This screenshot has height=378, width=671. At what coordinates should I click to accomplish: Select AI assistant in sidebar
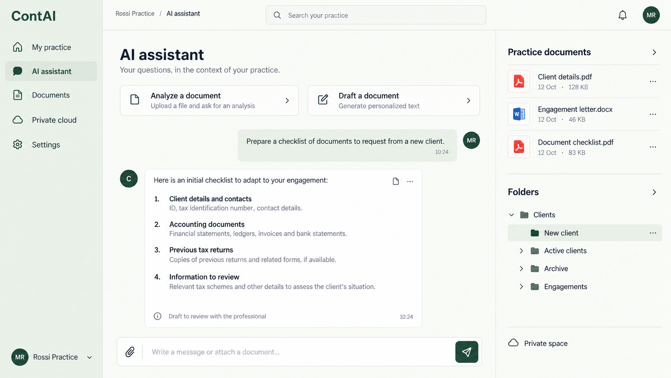coord(51,71)
